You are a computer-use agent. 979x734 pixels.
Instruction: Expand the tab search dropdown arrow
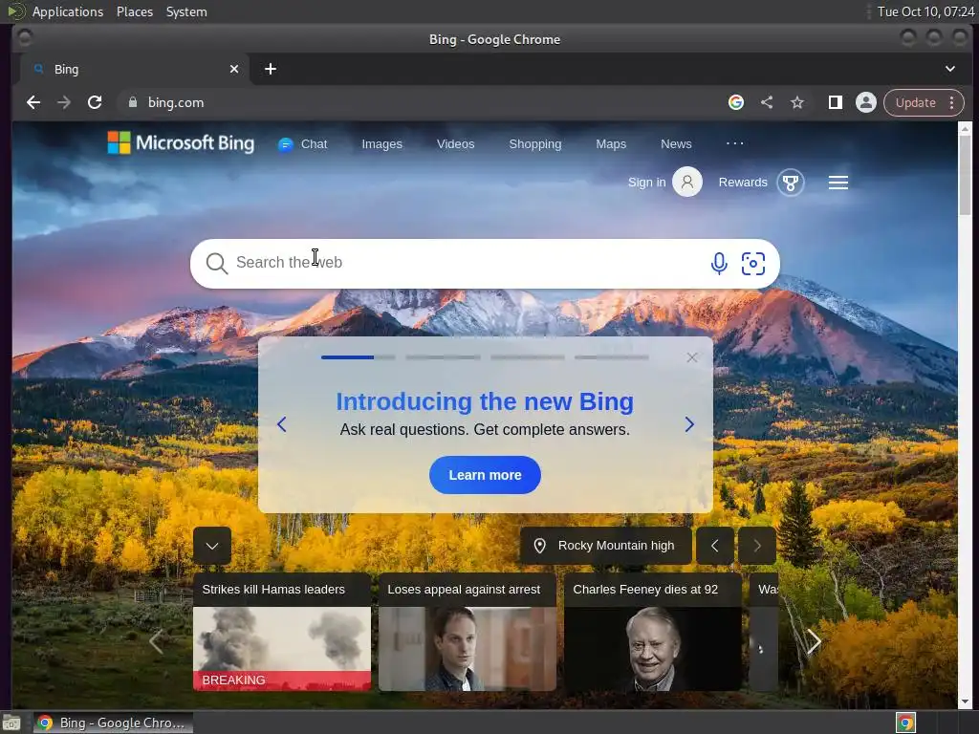[950, 69]
